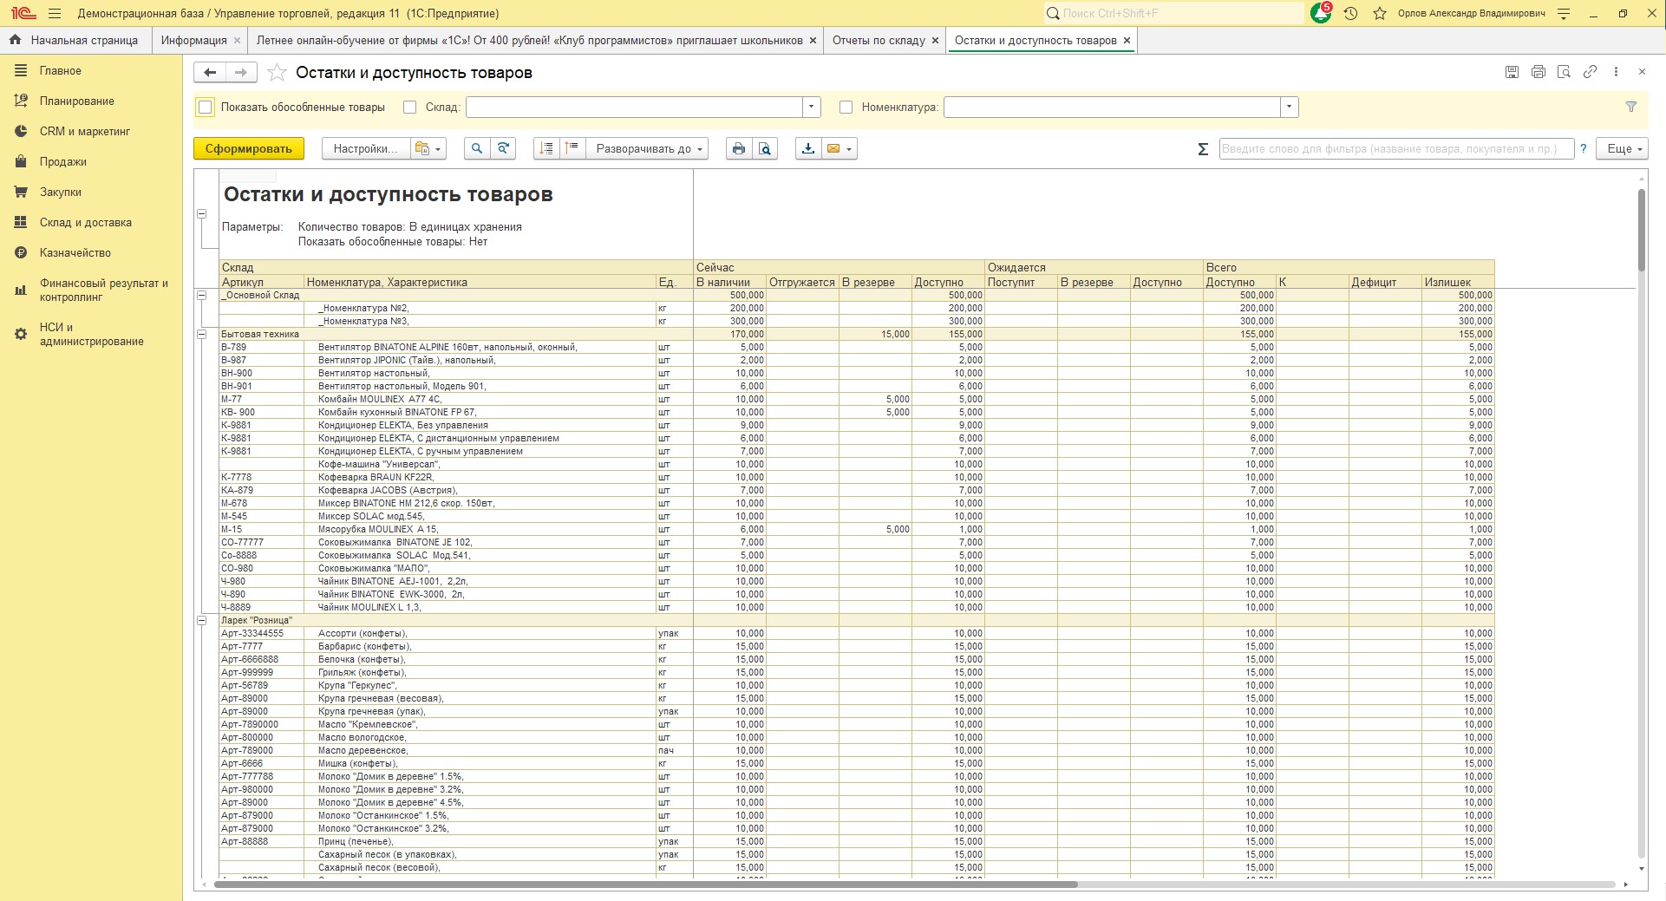Enable the Склад filter checkbox
This screenshot has width=1666, height=901.
click(x=410, y=108)
